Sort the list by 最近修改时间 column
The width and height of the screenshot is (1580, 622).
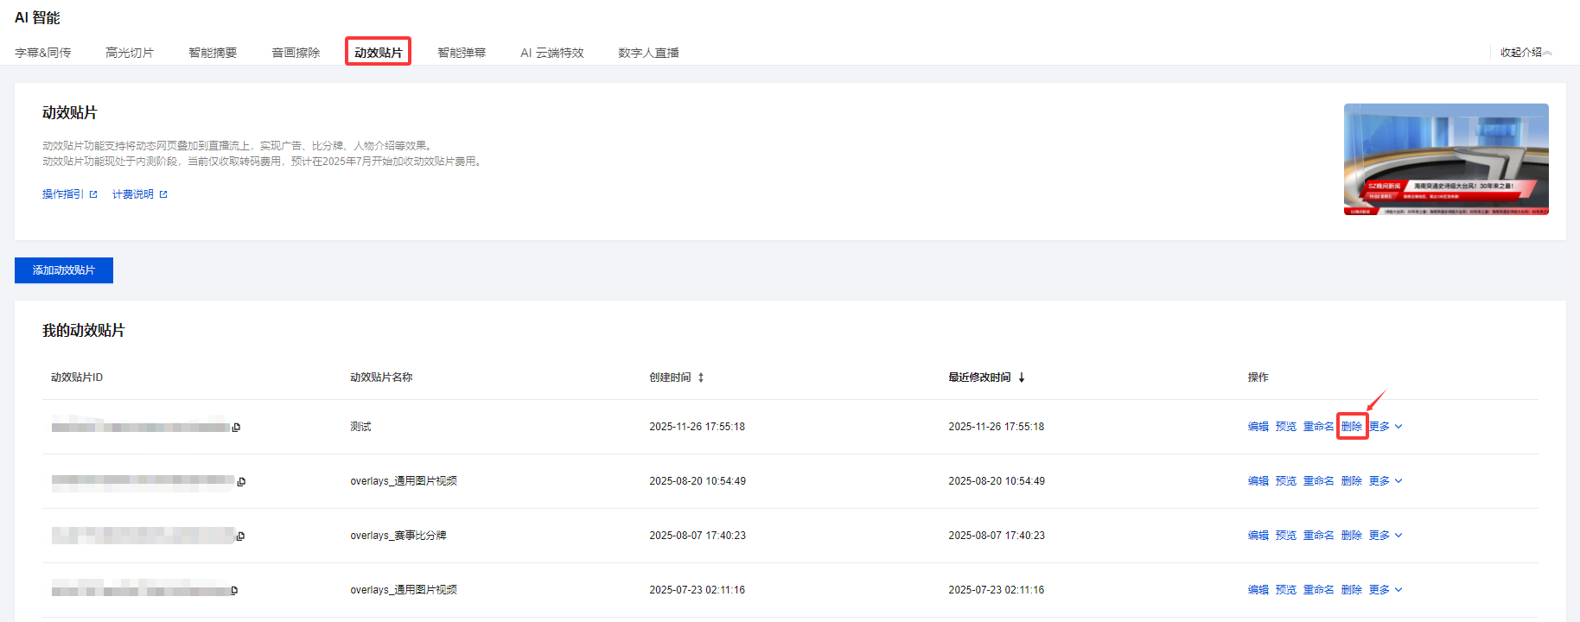tap(1022, 378)
